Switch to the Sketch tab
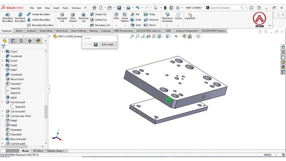Image resolution: width=286 pixels, height=161 pixels. tap(19, 31)
